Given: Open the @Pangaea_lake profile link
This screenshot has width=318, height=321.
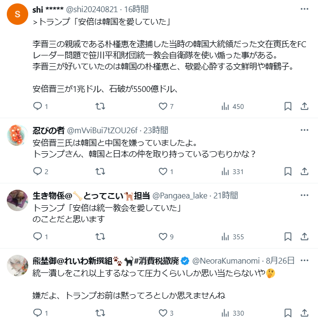Looking at the screenshot, I should [x=181, y=196].
